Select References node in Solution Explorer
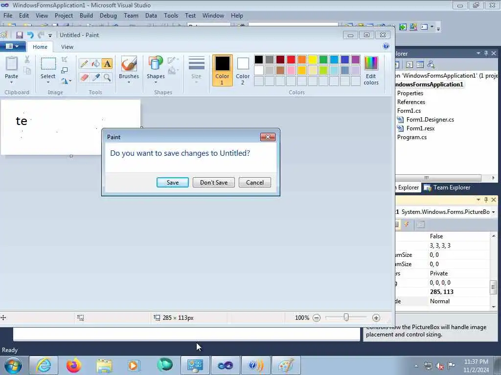This screenshot has height=375, width=501. coord(411,102)
